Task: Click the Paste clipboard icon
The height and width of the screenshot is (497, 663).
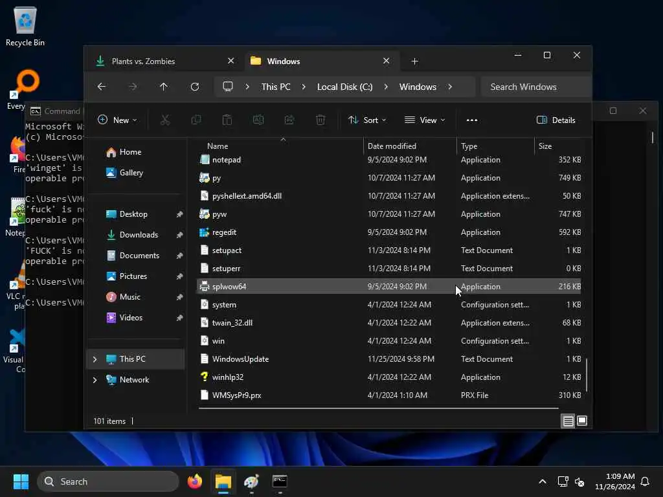Action: click(x=227, y=120)
